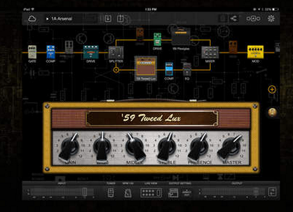Click the TREBLE knob
293x212 pixels.
167,148
